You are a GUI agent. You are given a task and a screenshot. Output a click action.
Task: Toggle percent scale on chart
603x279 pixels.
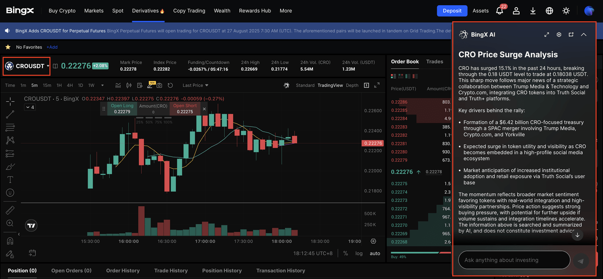(x=345, y=253)
